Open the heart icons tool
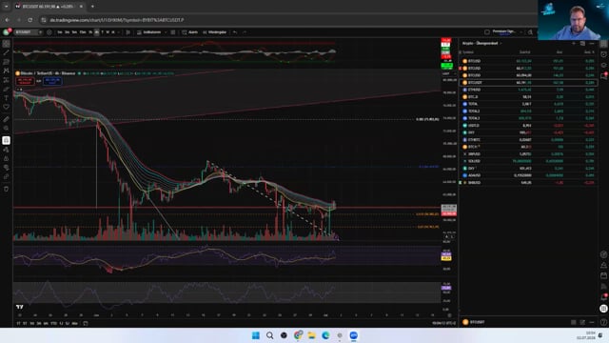This screenshot has height=343, width=609. point(7,107)
